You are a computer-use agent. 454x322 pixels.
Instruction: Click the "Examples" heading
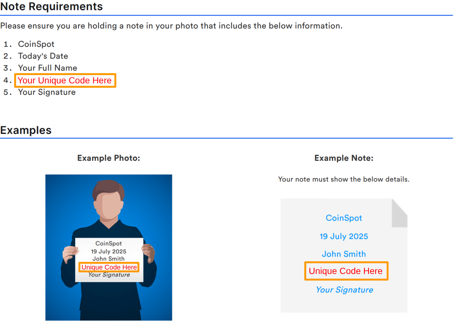click(x=26, y=130)
